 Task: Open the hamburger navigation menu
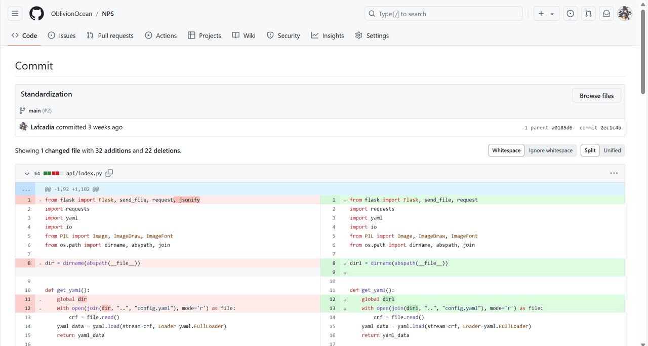pos(15,14)
